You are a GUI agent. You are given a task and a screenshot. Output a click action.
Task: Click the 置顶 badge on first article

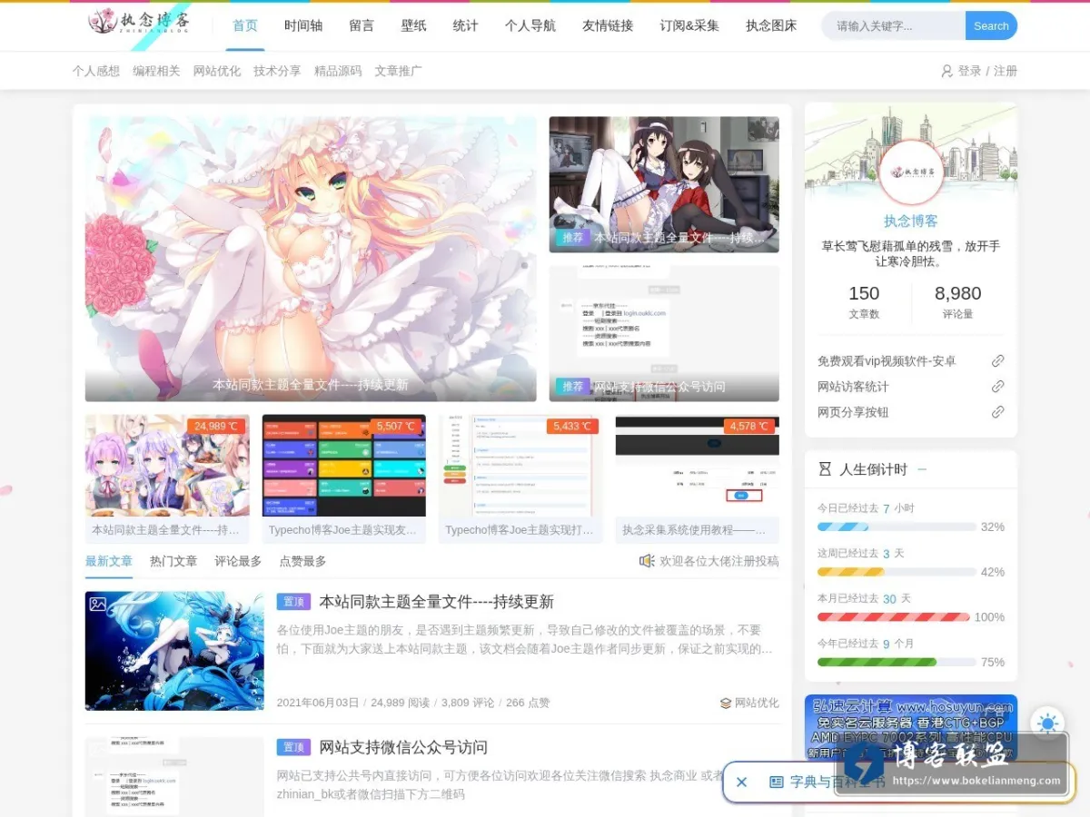pyautogui.click(x=293, y=602)
